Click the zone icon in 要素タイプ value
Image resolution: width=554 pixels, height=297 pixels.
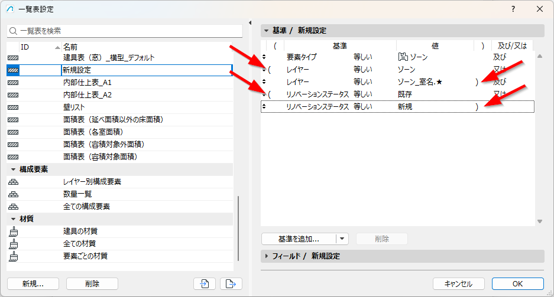point(403,57)
